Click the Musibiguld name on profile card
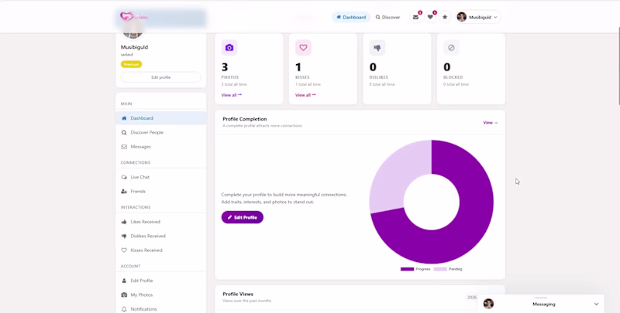 point(134,47)
